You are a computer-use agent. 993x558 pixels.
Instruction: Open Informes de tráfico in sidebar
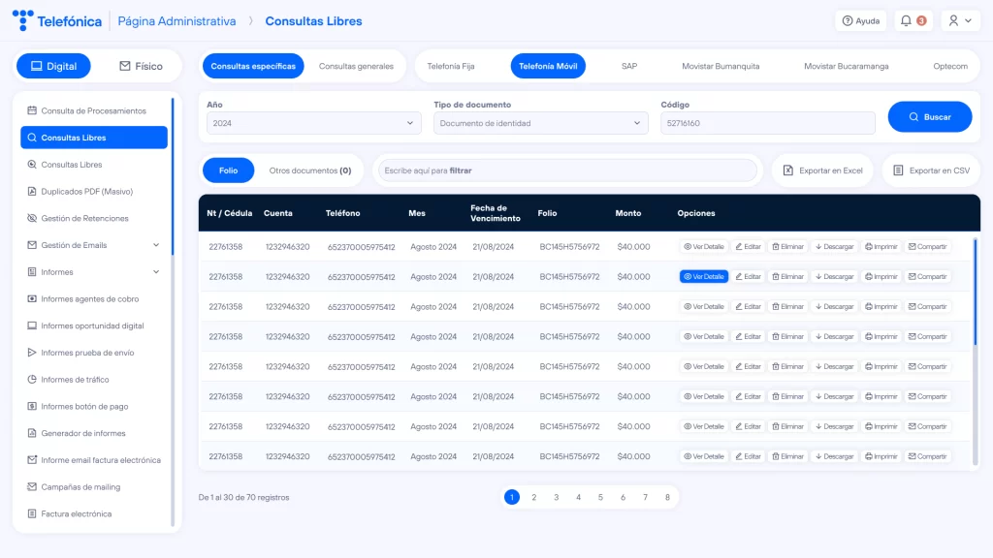click(x=75, y=380)
